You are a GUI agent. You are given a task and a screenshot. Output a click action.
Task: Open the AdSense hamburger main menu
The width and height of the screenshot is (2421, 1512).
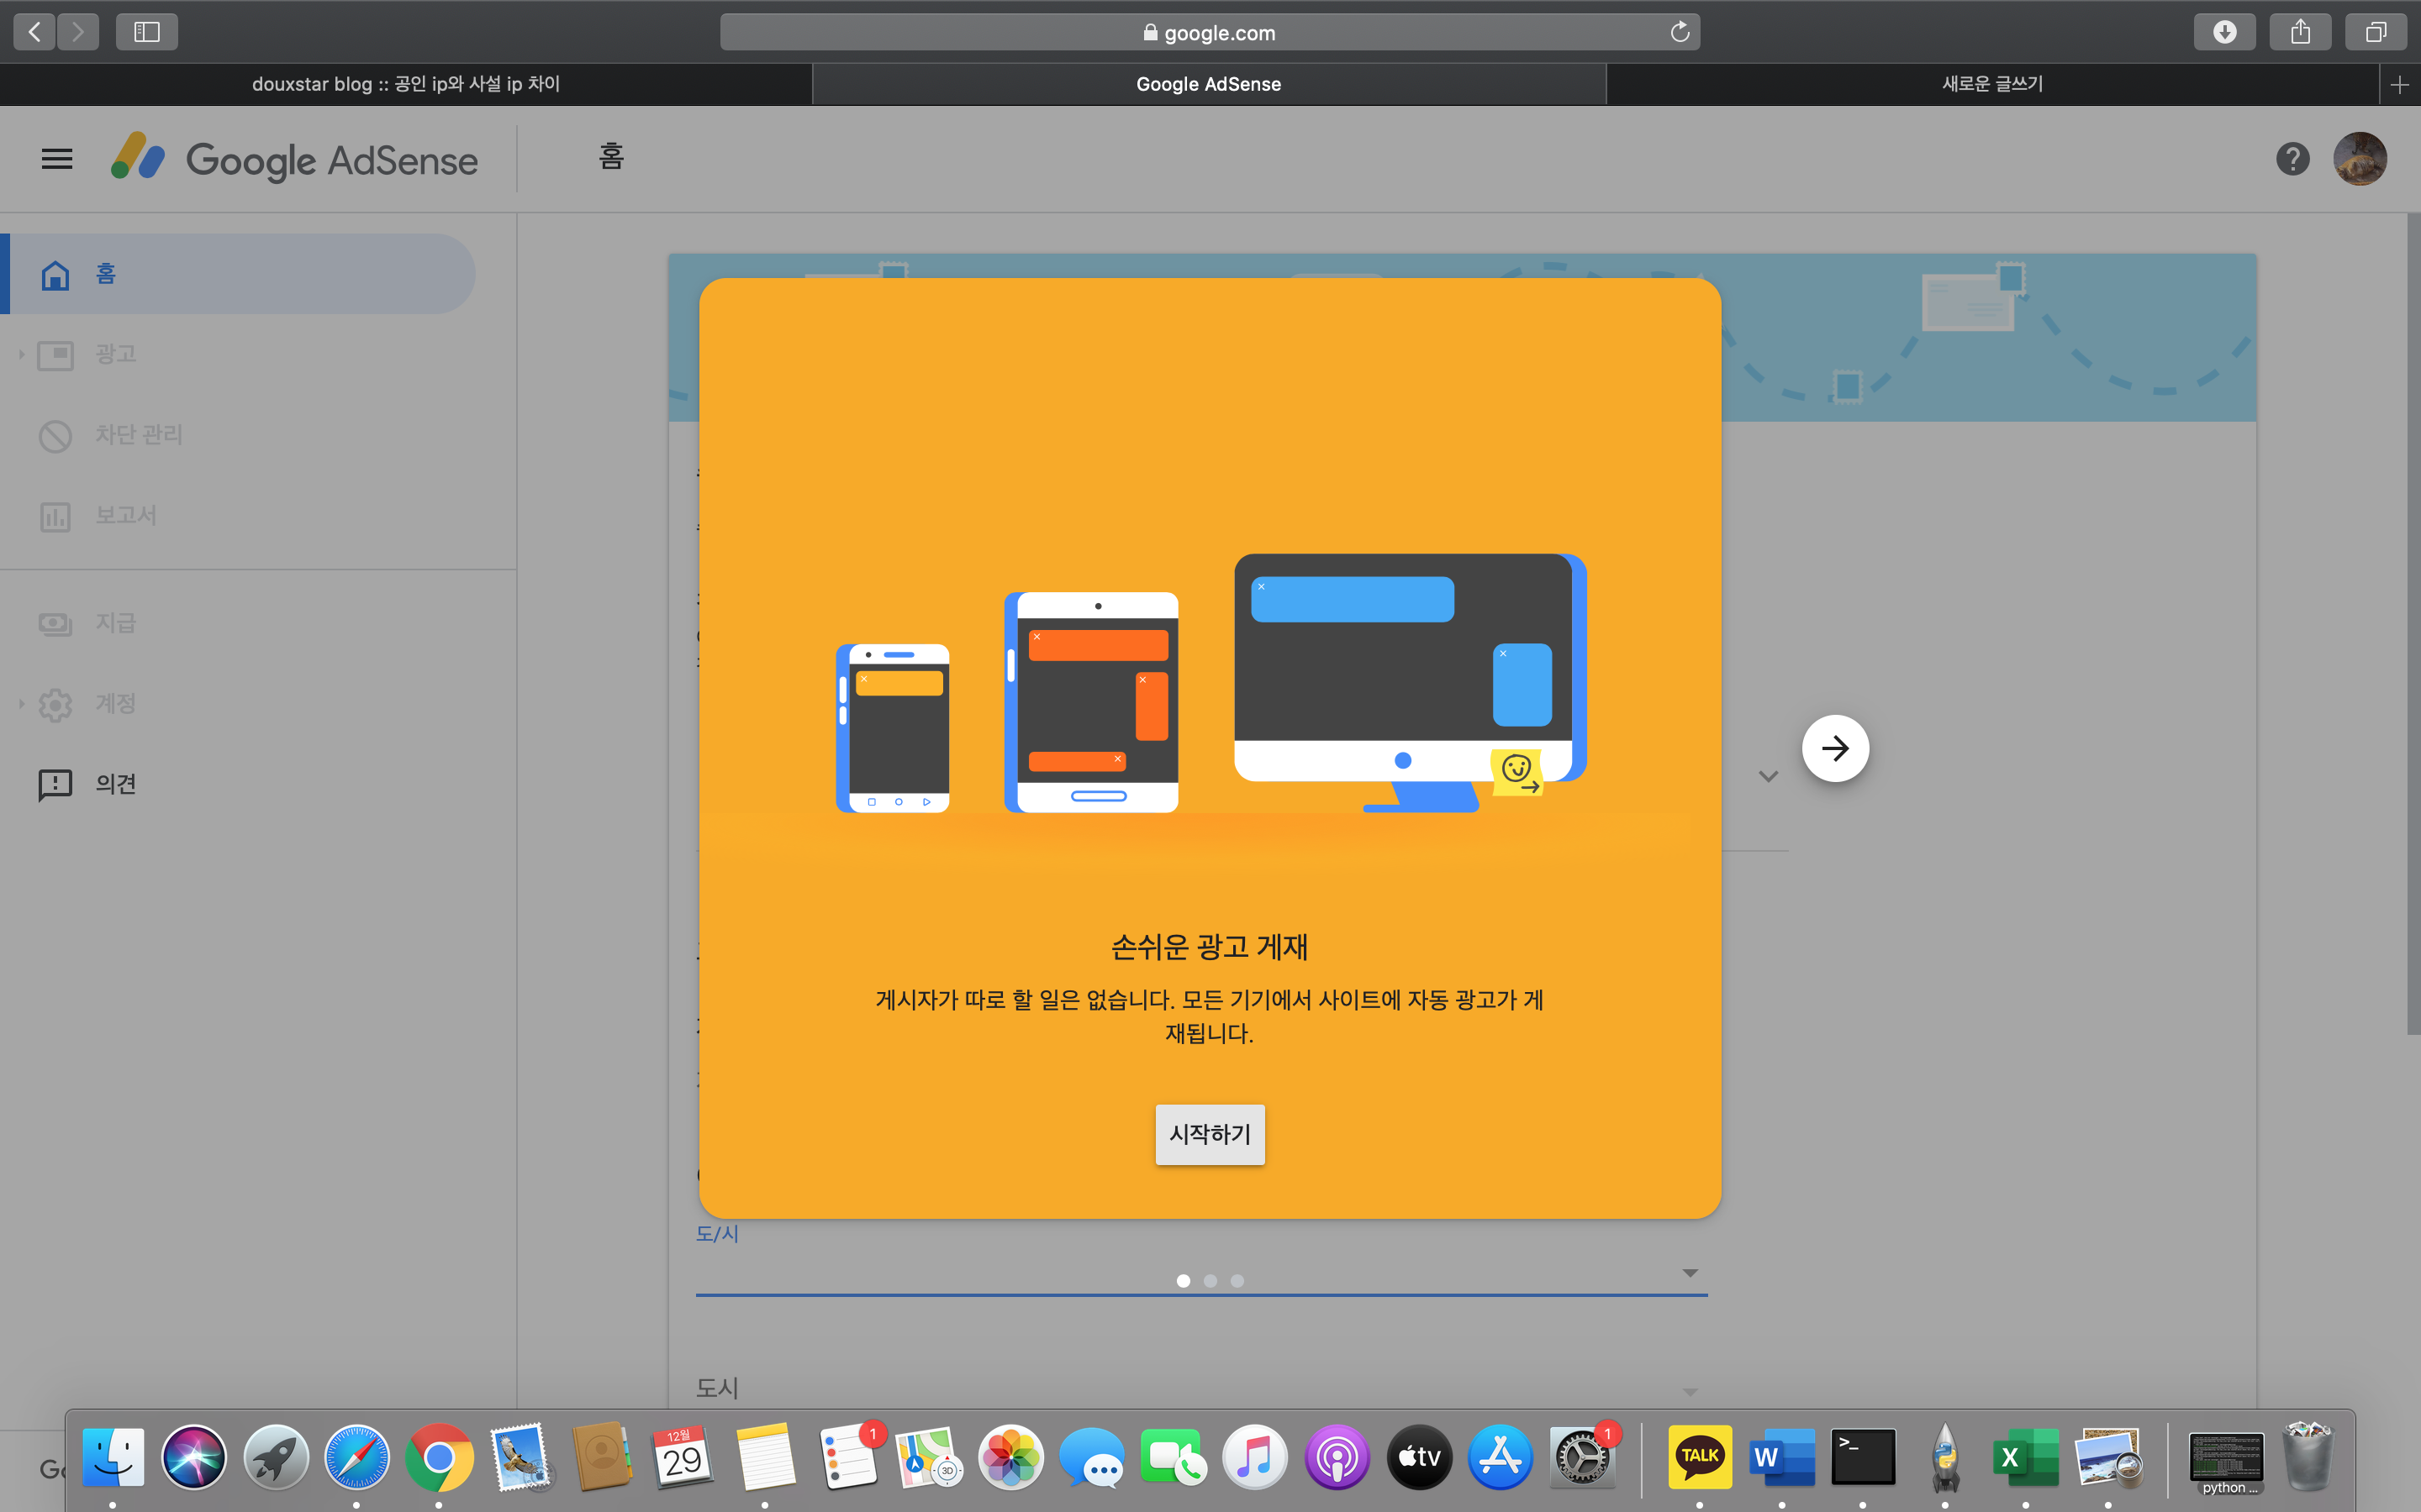(x=57, y=159)
